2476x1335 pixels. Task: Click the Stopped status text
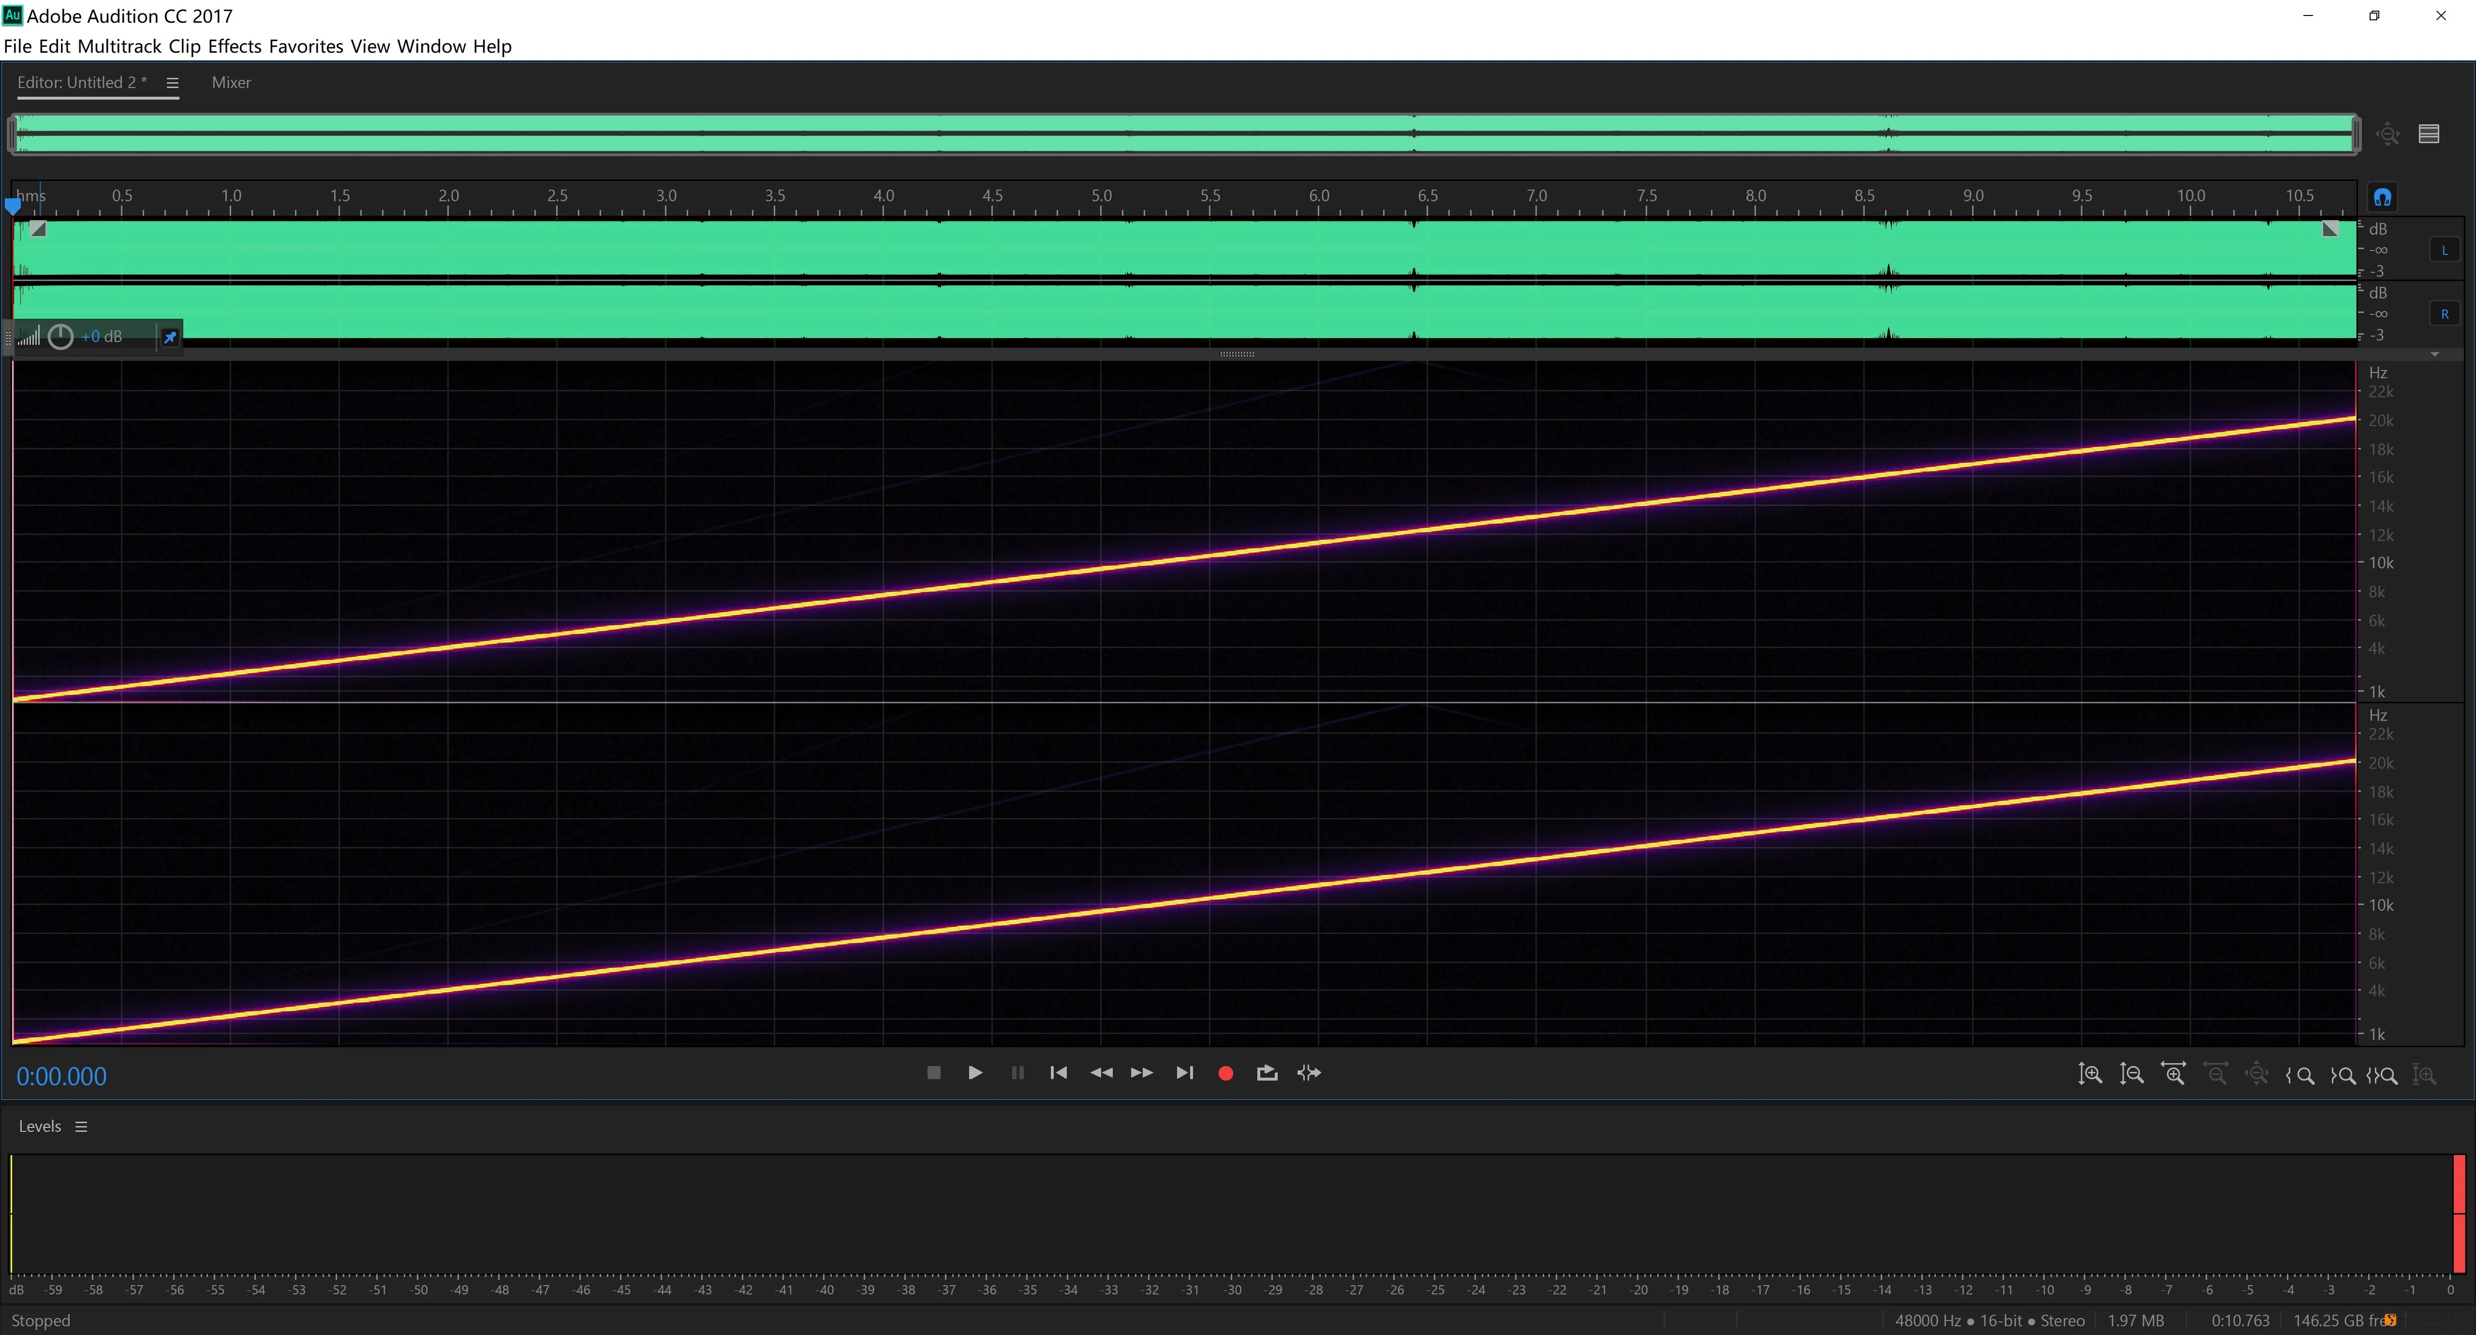click(x=40, y=1320)
